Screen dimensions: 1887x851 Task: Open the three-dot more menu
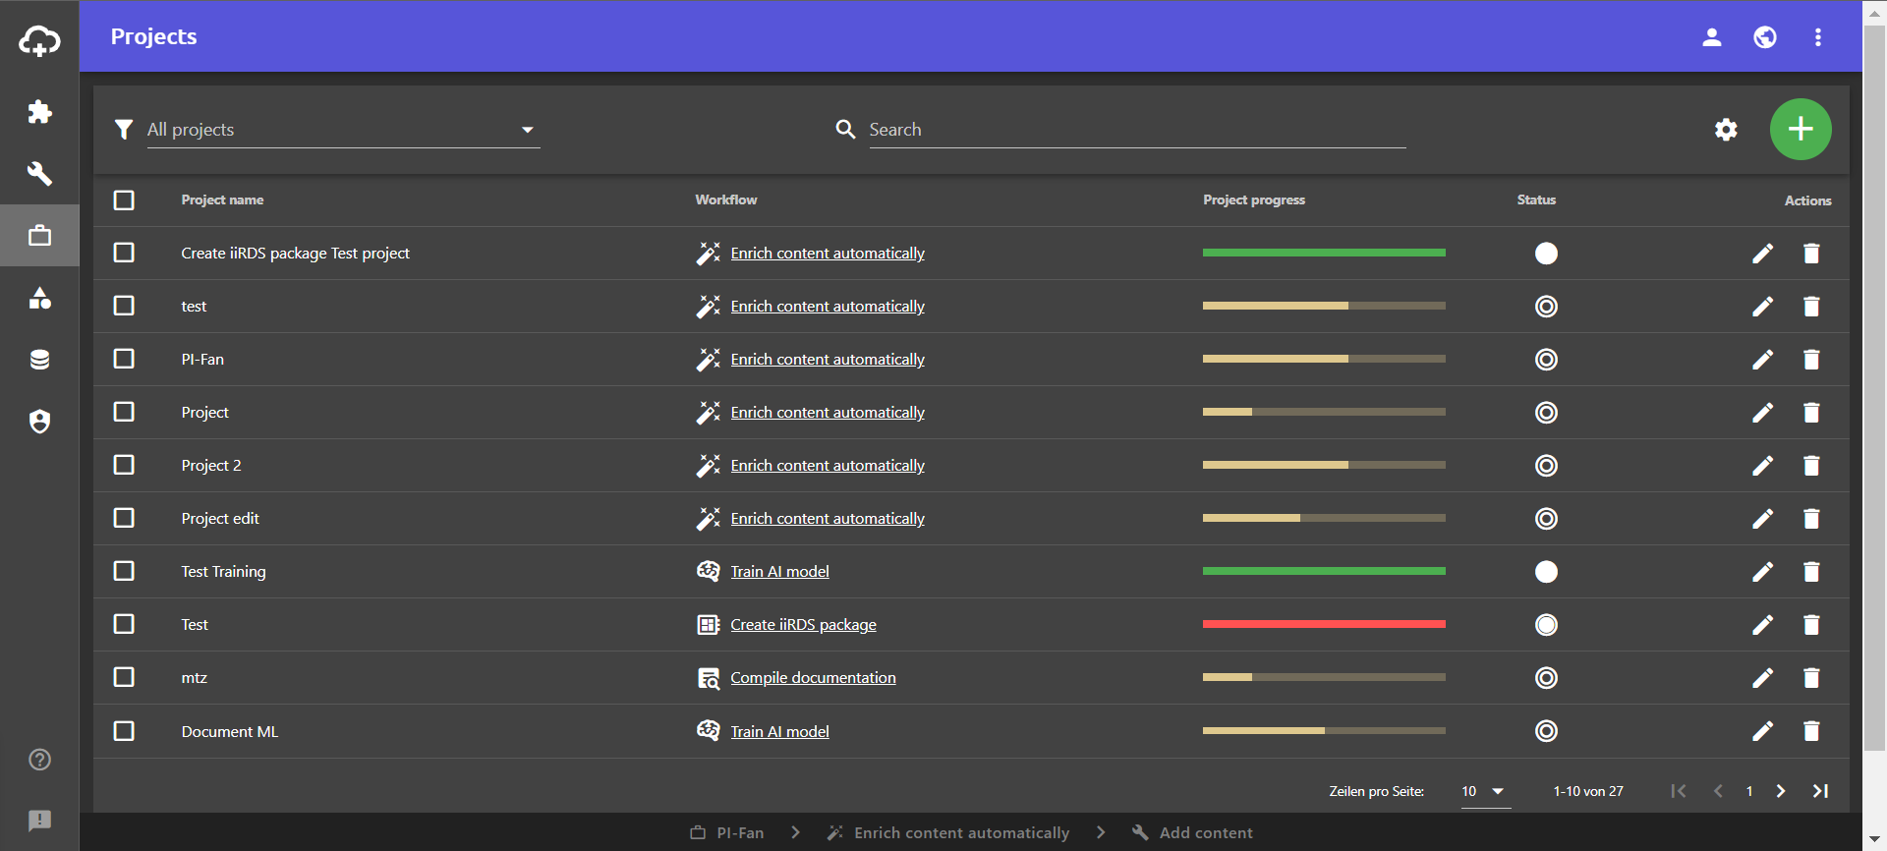click(x=1818, y=37)
